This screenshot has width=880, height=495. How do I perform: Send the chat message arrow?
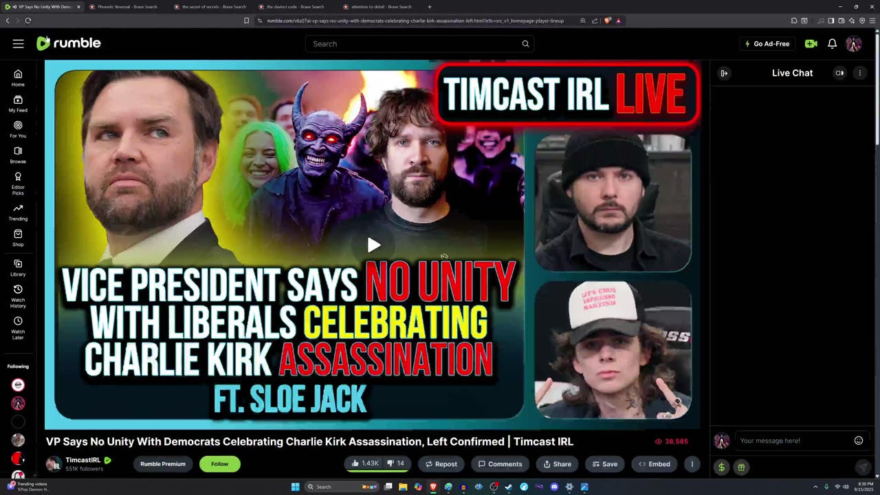coord(863,467)
